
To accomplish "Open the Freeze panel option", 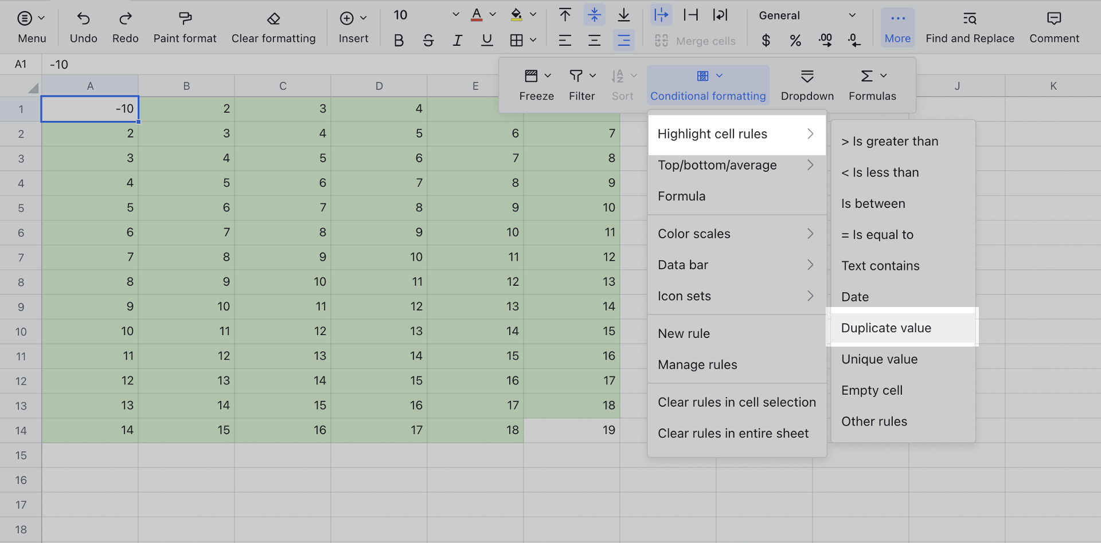I will (536, 85).
